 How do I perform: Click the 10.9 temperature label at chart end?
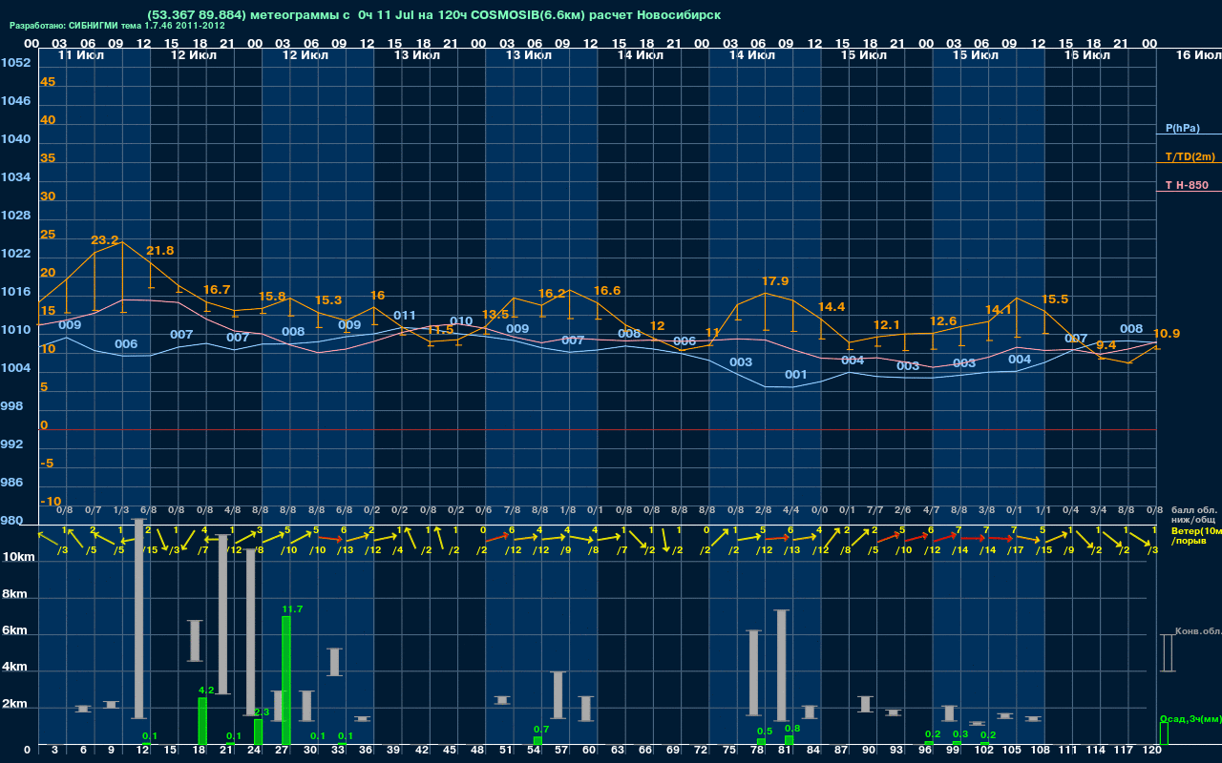1167,333
